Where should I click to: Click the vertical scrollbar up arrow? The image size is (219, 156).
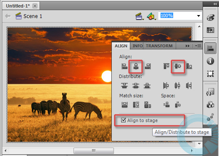tap(199, 26)
